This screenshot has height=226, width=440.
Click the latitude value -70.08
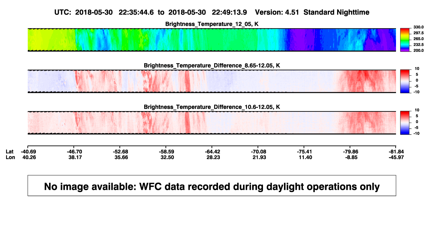[259, 151]
